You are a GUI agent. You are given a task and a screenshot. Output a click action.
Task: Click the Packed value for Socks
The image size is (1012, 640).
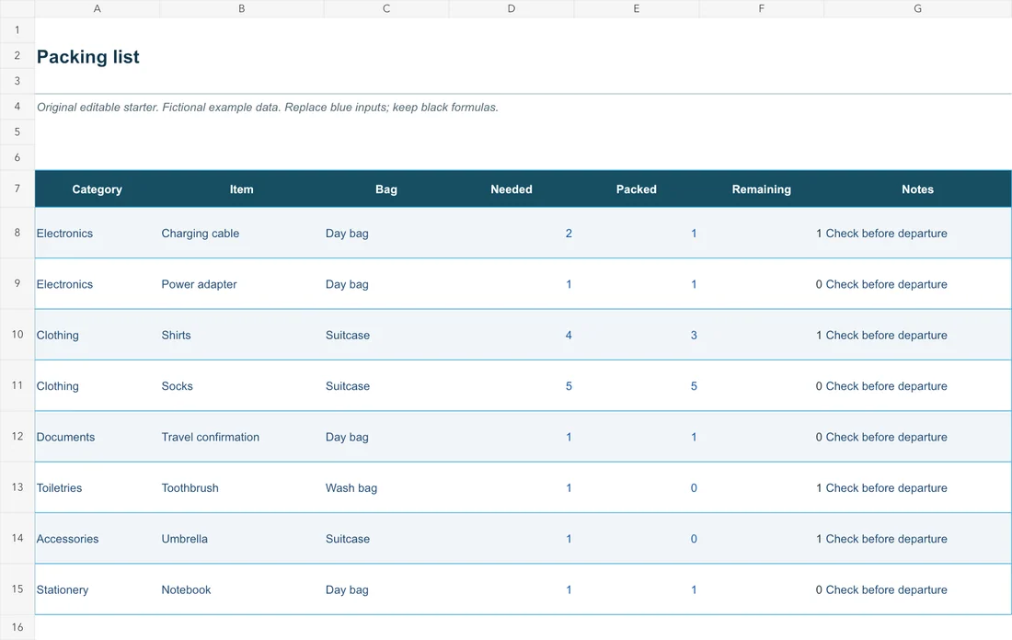click(x=637, y=386)
